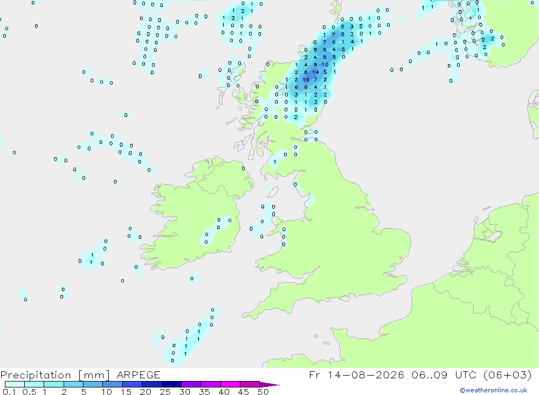The image size is (539, 395).
Task: Open the weatheronline.co.uk copyright link
Action: 493,390
